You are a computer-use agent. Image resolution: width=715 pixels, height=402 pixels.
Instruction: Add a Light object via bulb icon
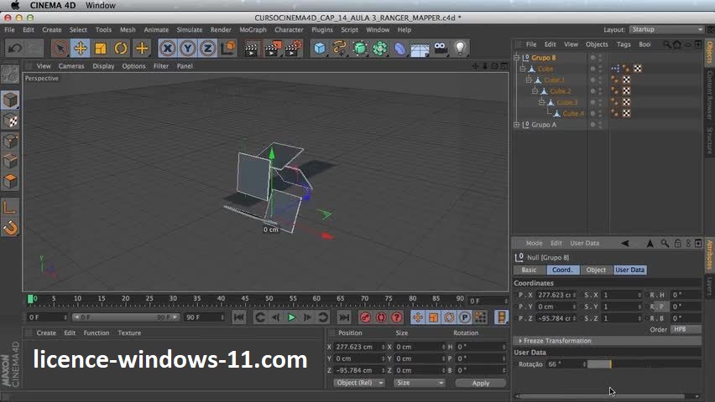tap(460, 49)
